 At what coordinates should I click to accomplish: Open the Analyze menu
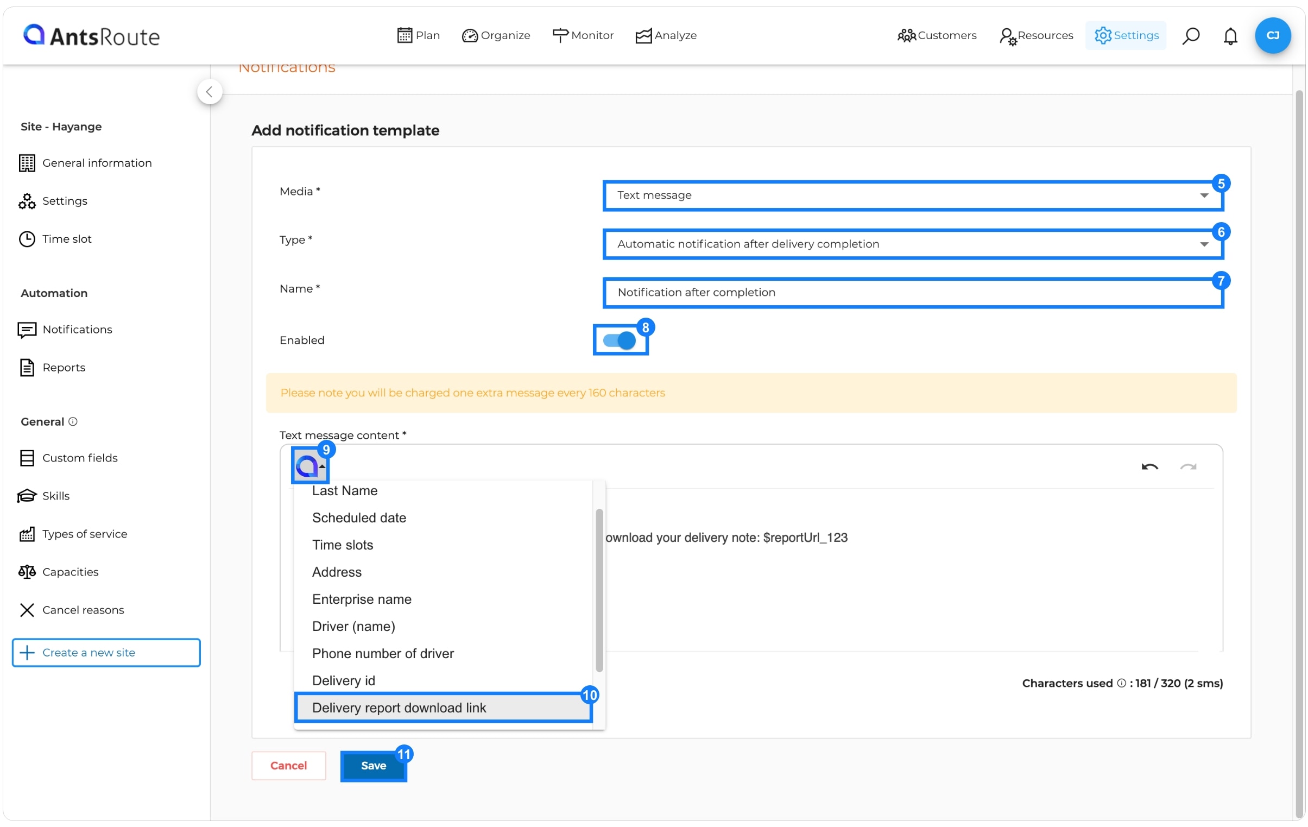[x=666, y=35]
